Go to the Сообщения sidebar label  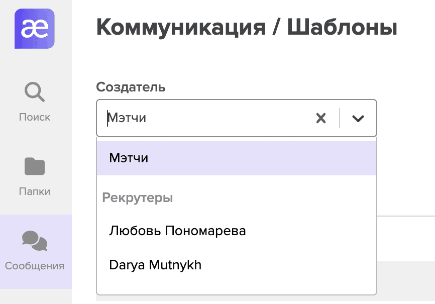coord(35,266)
